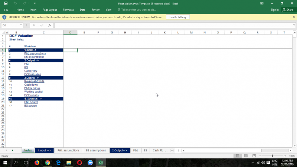297x167 pixels.
Task: Click the zoom slider handle
Action: coord(272,156)
